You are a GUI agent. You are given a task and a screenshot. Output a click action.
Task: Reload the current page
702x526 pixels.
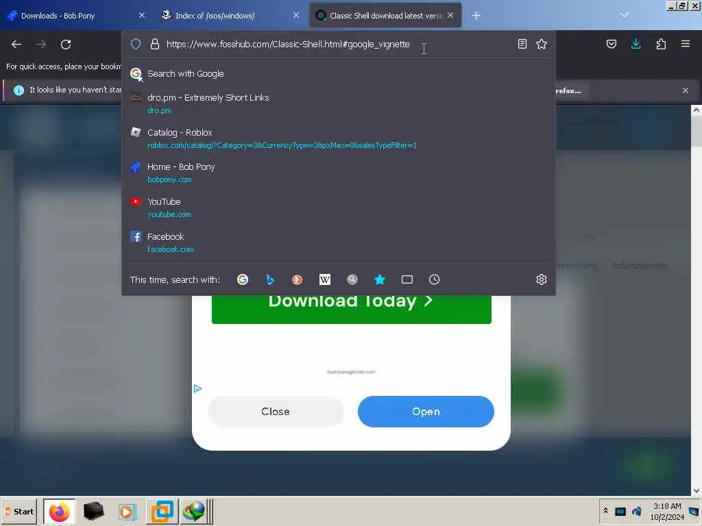coord(66,45)
